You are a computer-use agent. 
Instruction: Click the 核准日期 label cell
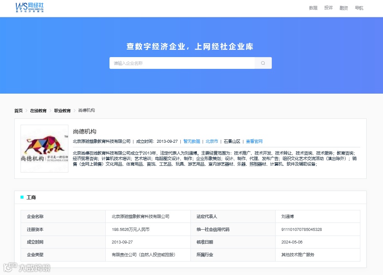coord(233,242)
